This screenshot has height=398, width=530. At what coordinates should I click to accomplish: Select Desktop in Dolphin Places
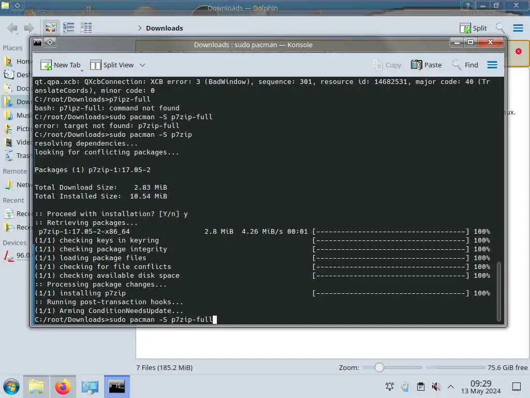tap(17, 75)
